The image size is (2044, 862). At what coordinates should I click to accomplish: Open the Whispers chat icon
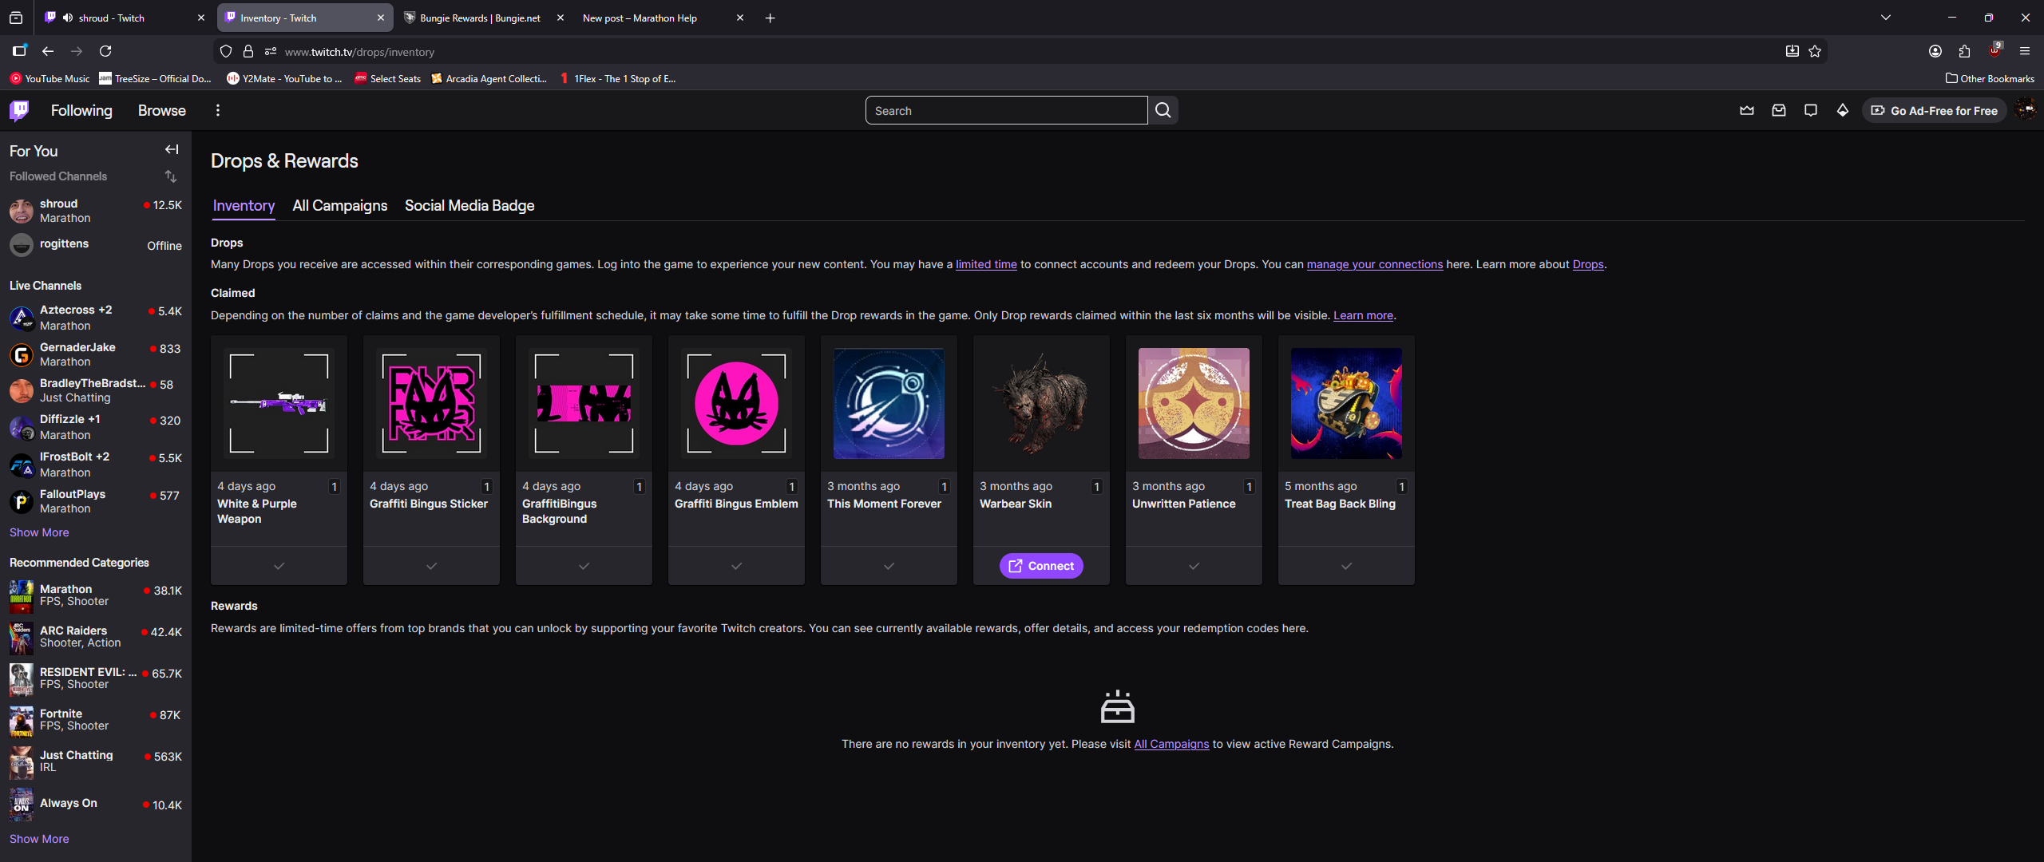pyautogui.click(x=1811, y=111)
